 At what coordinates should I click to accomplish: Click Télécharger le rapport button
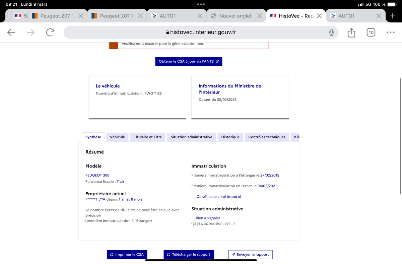[189, 255]
